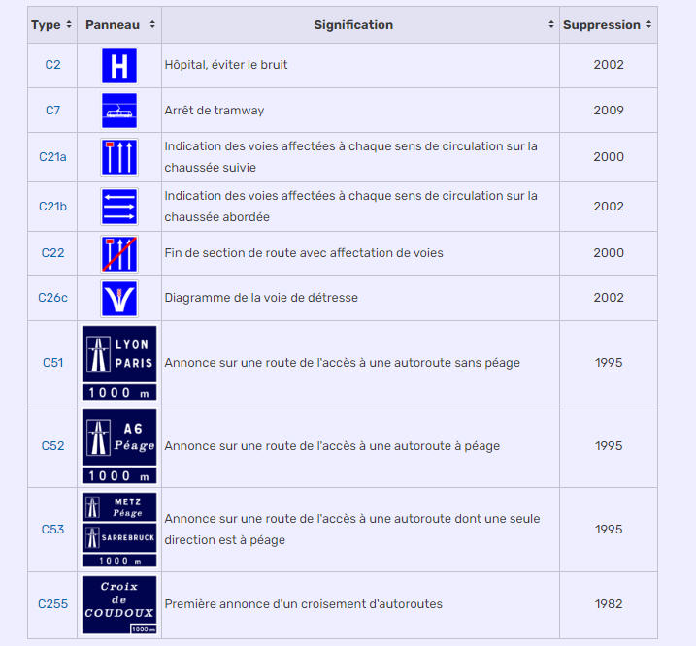The image size is (696, 646).
Task: Open the tramway stop sign image
Action: click(119, 111)
